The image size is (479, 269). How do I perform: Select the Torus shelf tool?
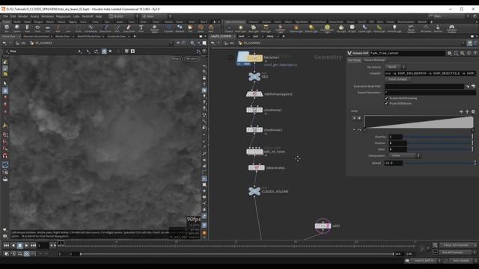37,28
